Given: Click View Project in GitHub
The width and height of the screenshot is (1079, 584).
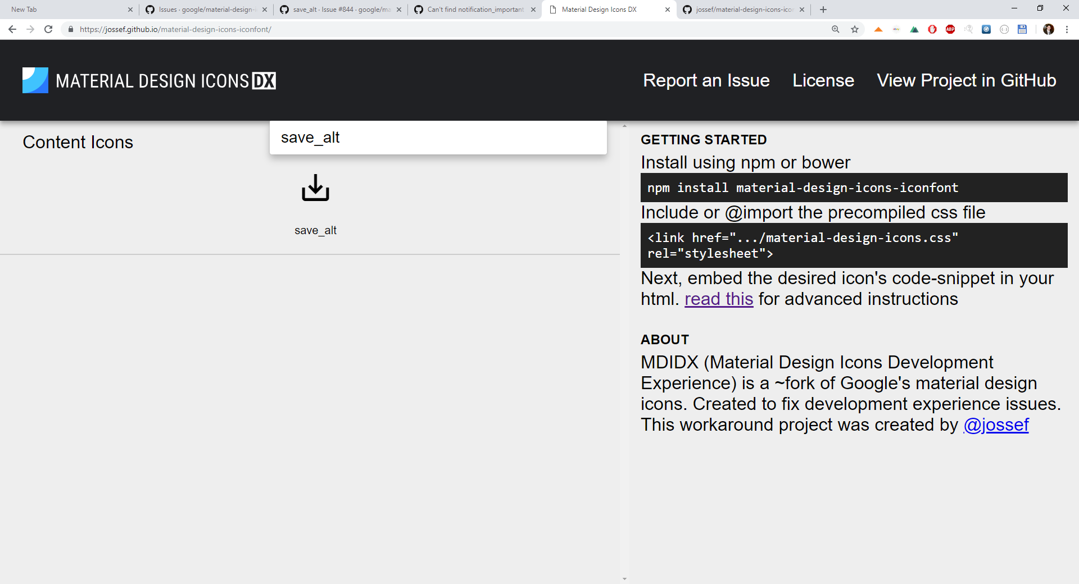Looking at the screenshot, I should coord(966,80).
